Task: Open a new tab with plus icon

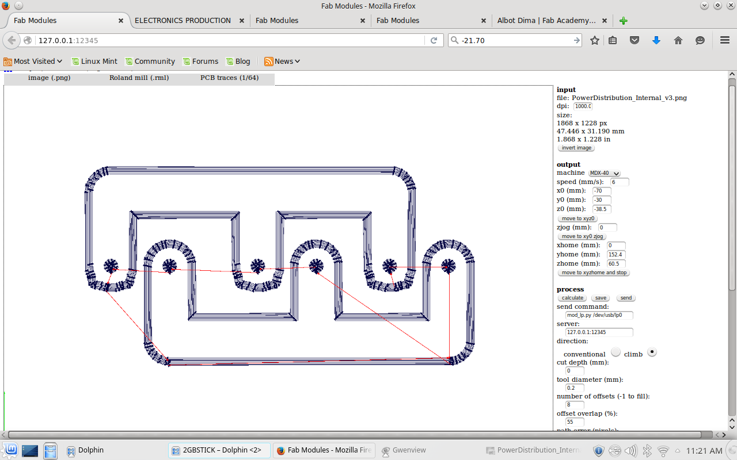Action: [623, 21]
